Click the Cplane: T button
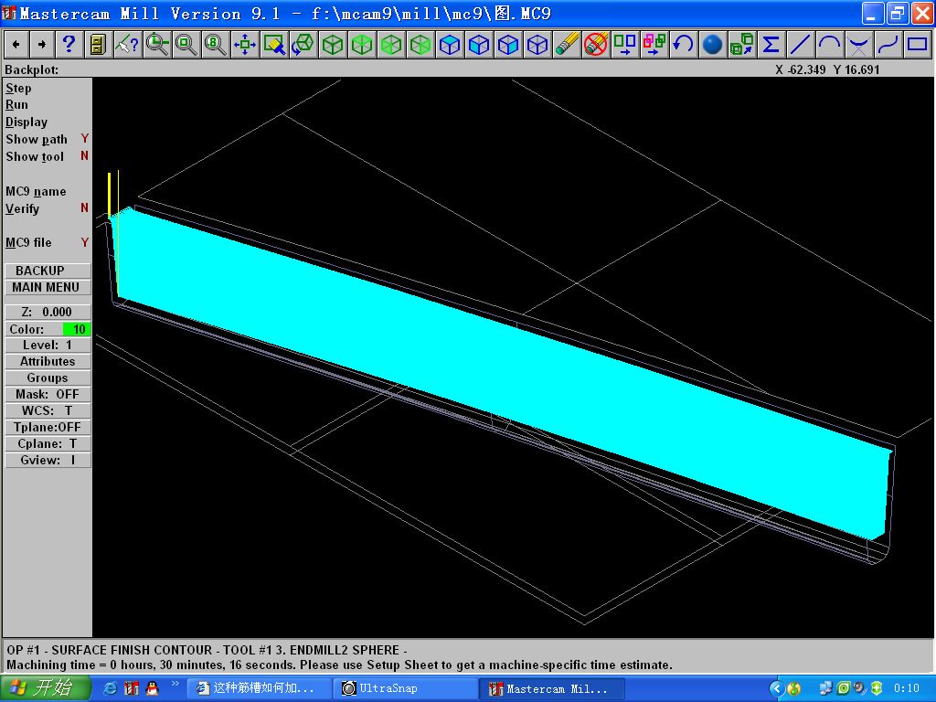The width and height of the screenshot is (936, 702). click(48, 443)
